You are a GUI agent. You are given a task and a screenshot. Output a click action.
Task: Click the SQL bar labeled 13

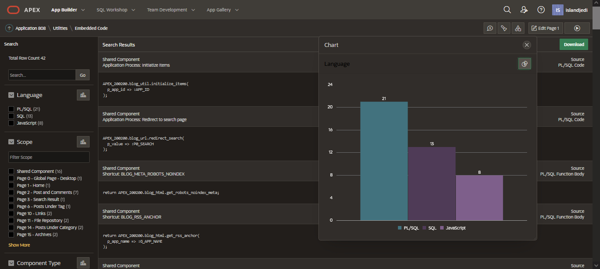[x=432, y=183]
